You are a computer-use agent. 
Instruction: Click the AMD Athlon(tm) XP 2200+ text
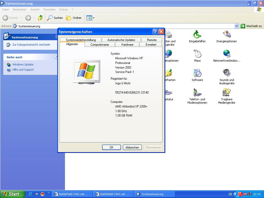pyautogui.click(x=131, y=106)
